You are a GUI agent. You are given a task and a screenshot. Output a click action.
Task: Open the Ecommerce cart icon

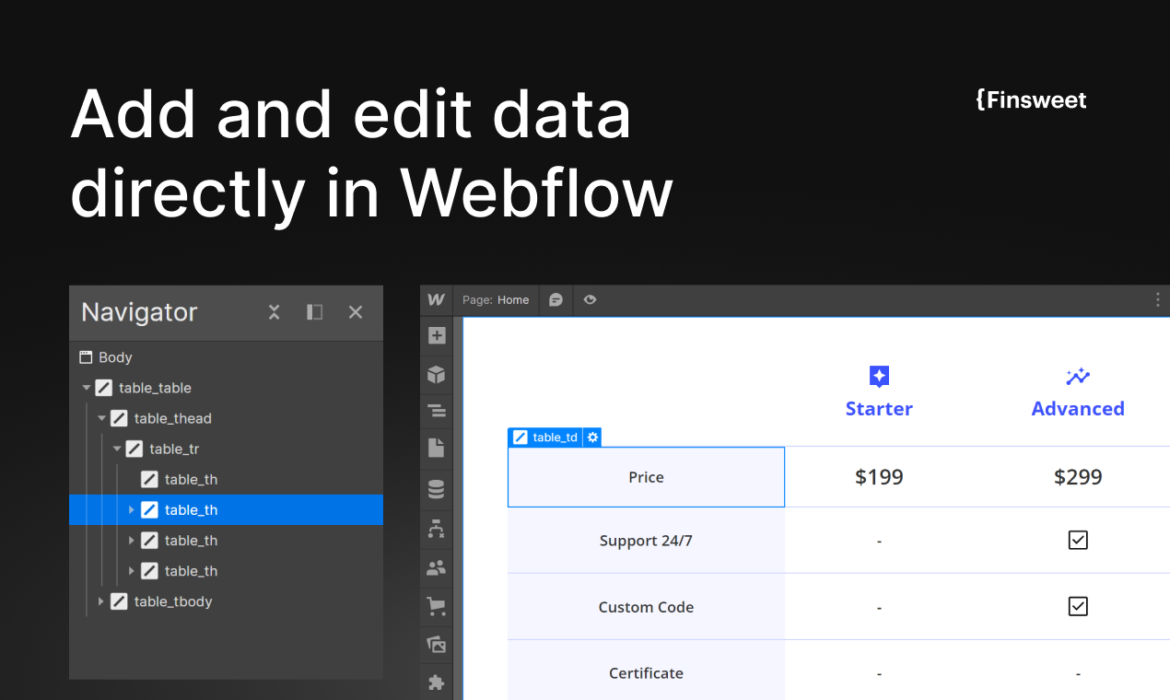[x=437, y=607]
